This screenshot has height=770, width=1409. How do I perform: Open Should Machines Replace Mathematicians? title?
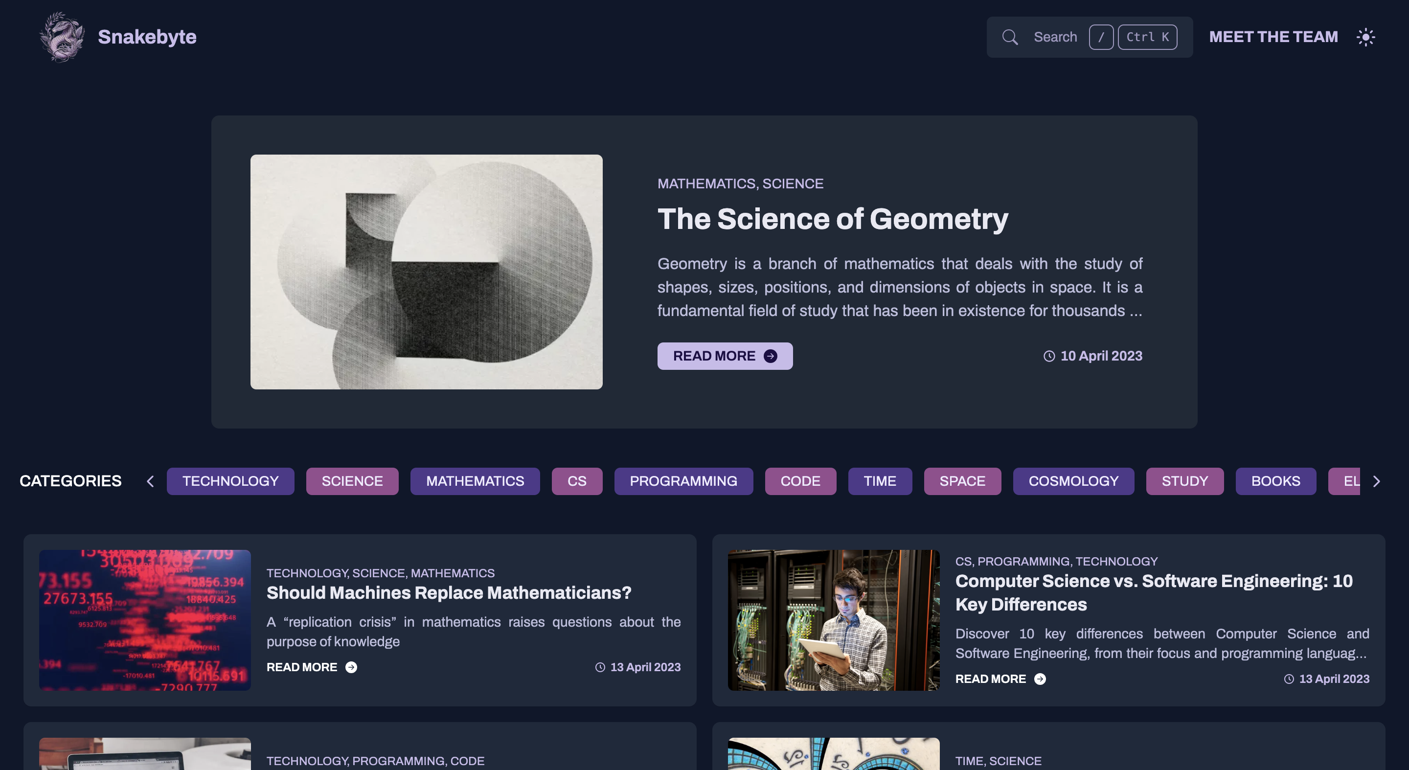449,593
